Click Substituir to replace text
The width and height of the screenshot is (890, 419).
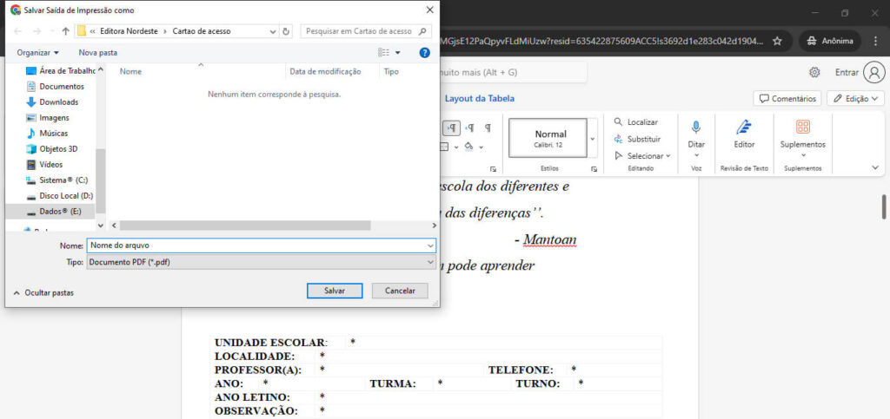point(638,140)
